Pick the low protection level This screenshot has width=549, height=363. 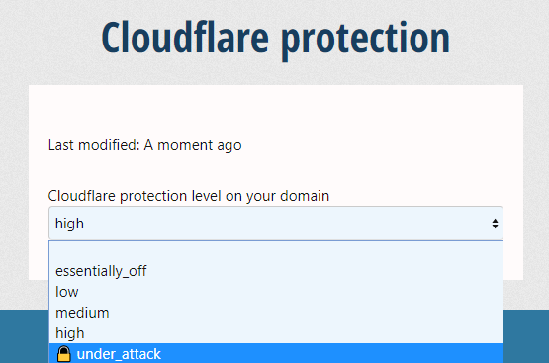point(276,292)
